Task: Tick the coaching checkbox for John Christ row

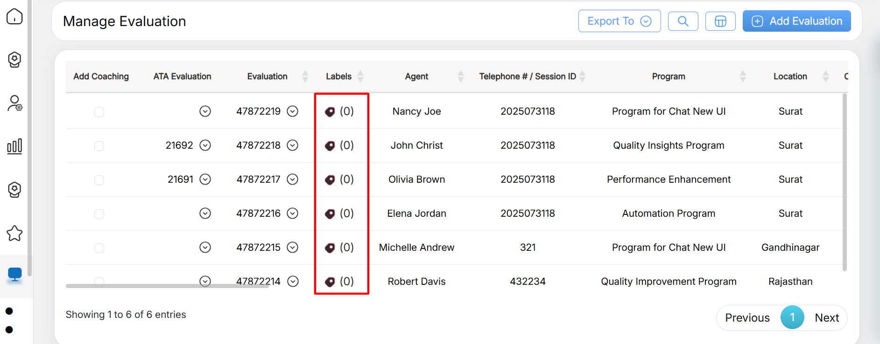Action: 99,146
